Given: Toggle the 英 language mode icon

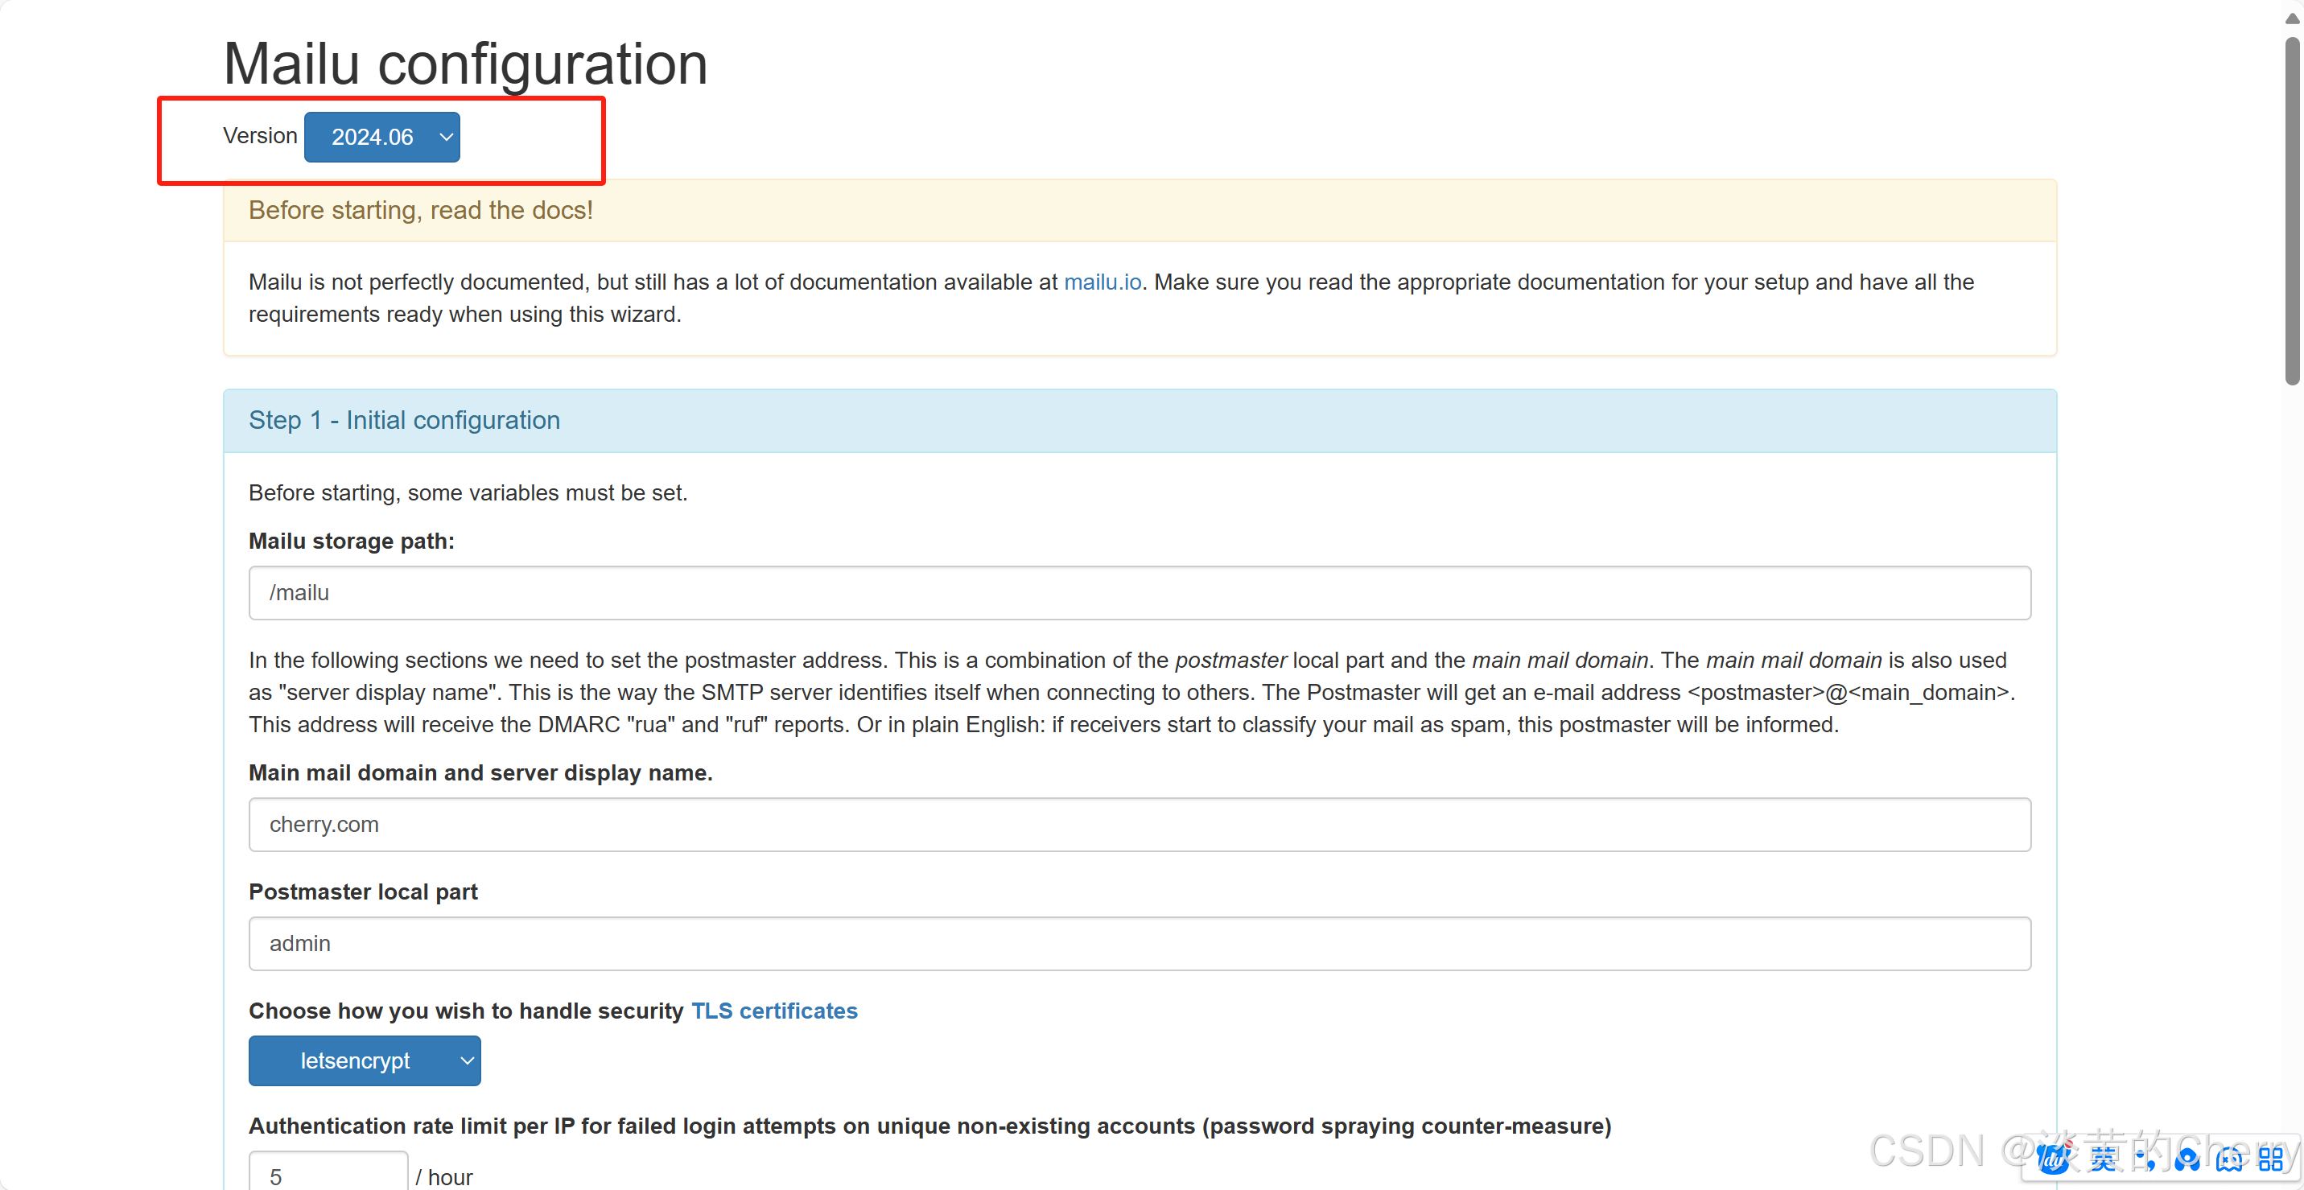Looking at the screenshot, I should [x=2103, y=1159].
